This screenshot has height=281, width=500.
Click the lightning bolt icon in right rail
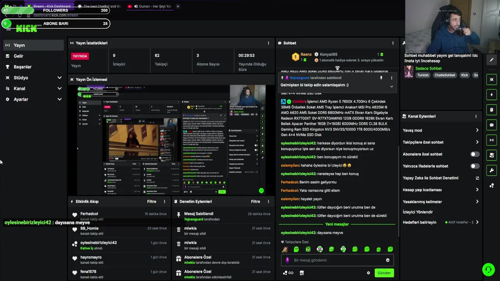click(491, 94)
